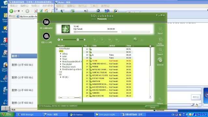The width and height of the screenshot is (208, 117).
Task: Expand the Artist tree node
Action: coord(61,56)
